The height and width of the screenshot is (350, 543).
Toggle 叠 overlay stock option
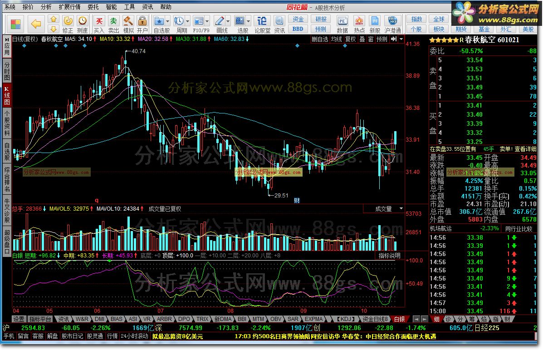click(x=362, y=39)
